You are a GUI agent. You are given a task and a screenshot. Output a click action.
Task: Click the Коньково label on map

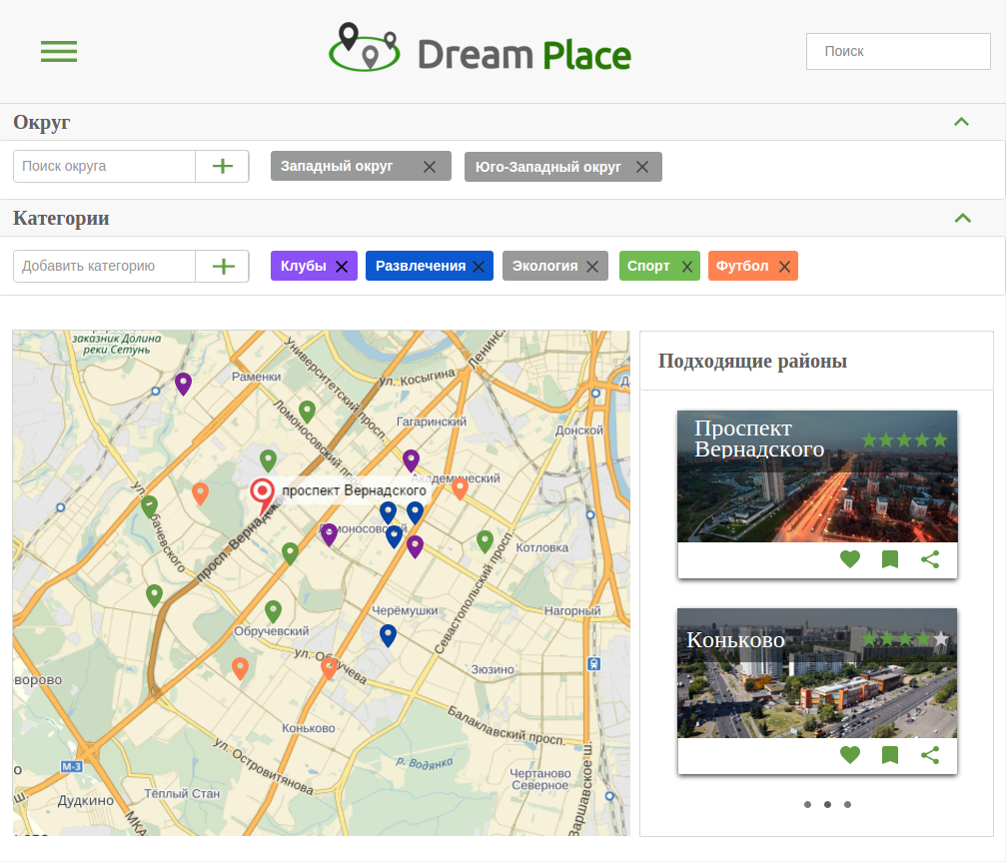[309, 728]
